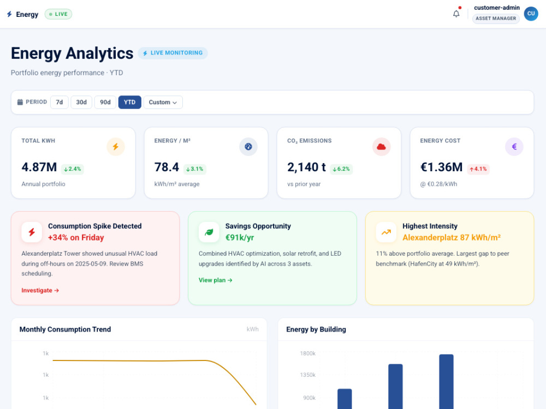Click the Energy Cost euro icon
The width and height of the screenshot is (546, 409).
(x=514, y=147)
